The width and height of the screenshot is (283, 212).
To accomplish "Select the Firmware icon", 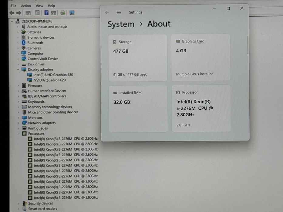I will point(24,85).
